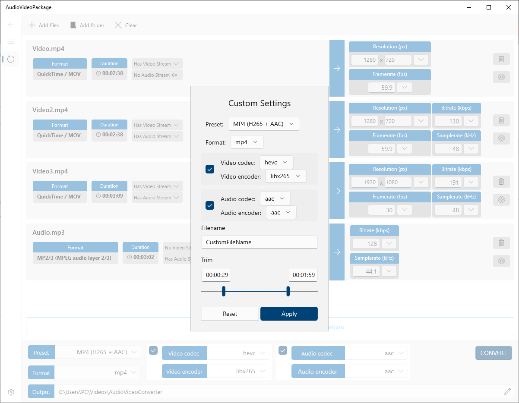Click the Audio.mp3 bitrate 128 field
Screen dimensions: 519x403
[x=366, y=243]
